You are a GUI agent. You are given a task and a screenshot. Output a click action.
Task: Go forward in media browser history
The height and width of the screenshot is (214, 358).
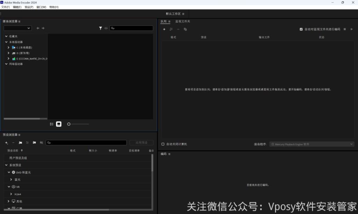click(43, 28)
